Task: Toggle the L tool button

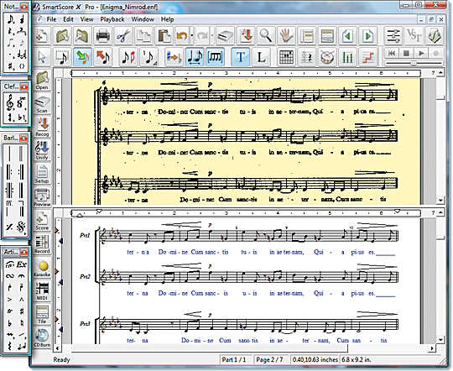Action: (x=261, y=57)
